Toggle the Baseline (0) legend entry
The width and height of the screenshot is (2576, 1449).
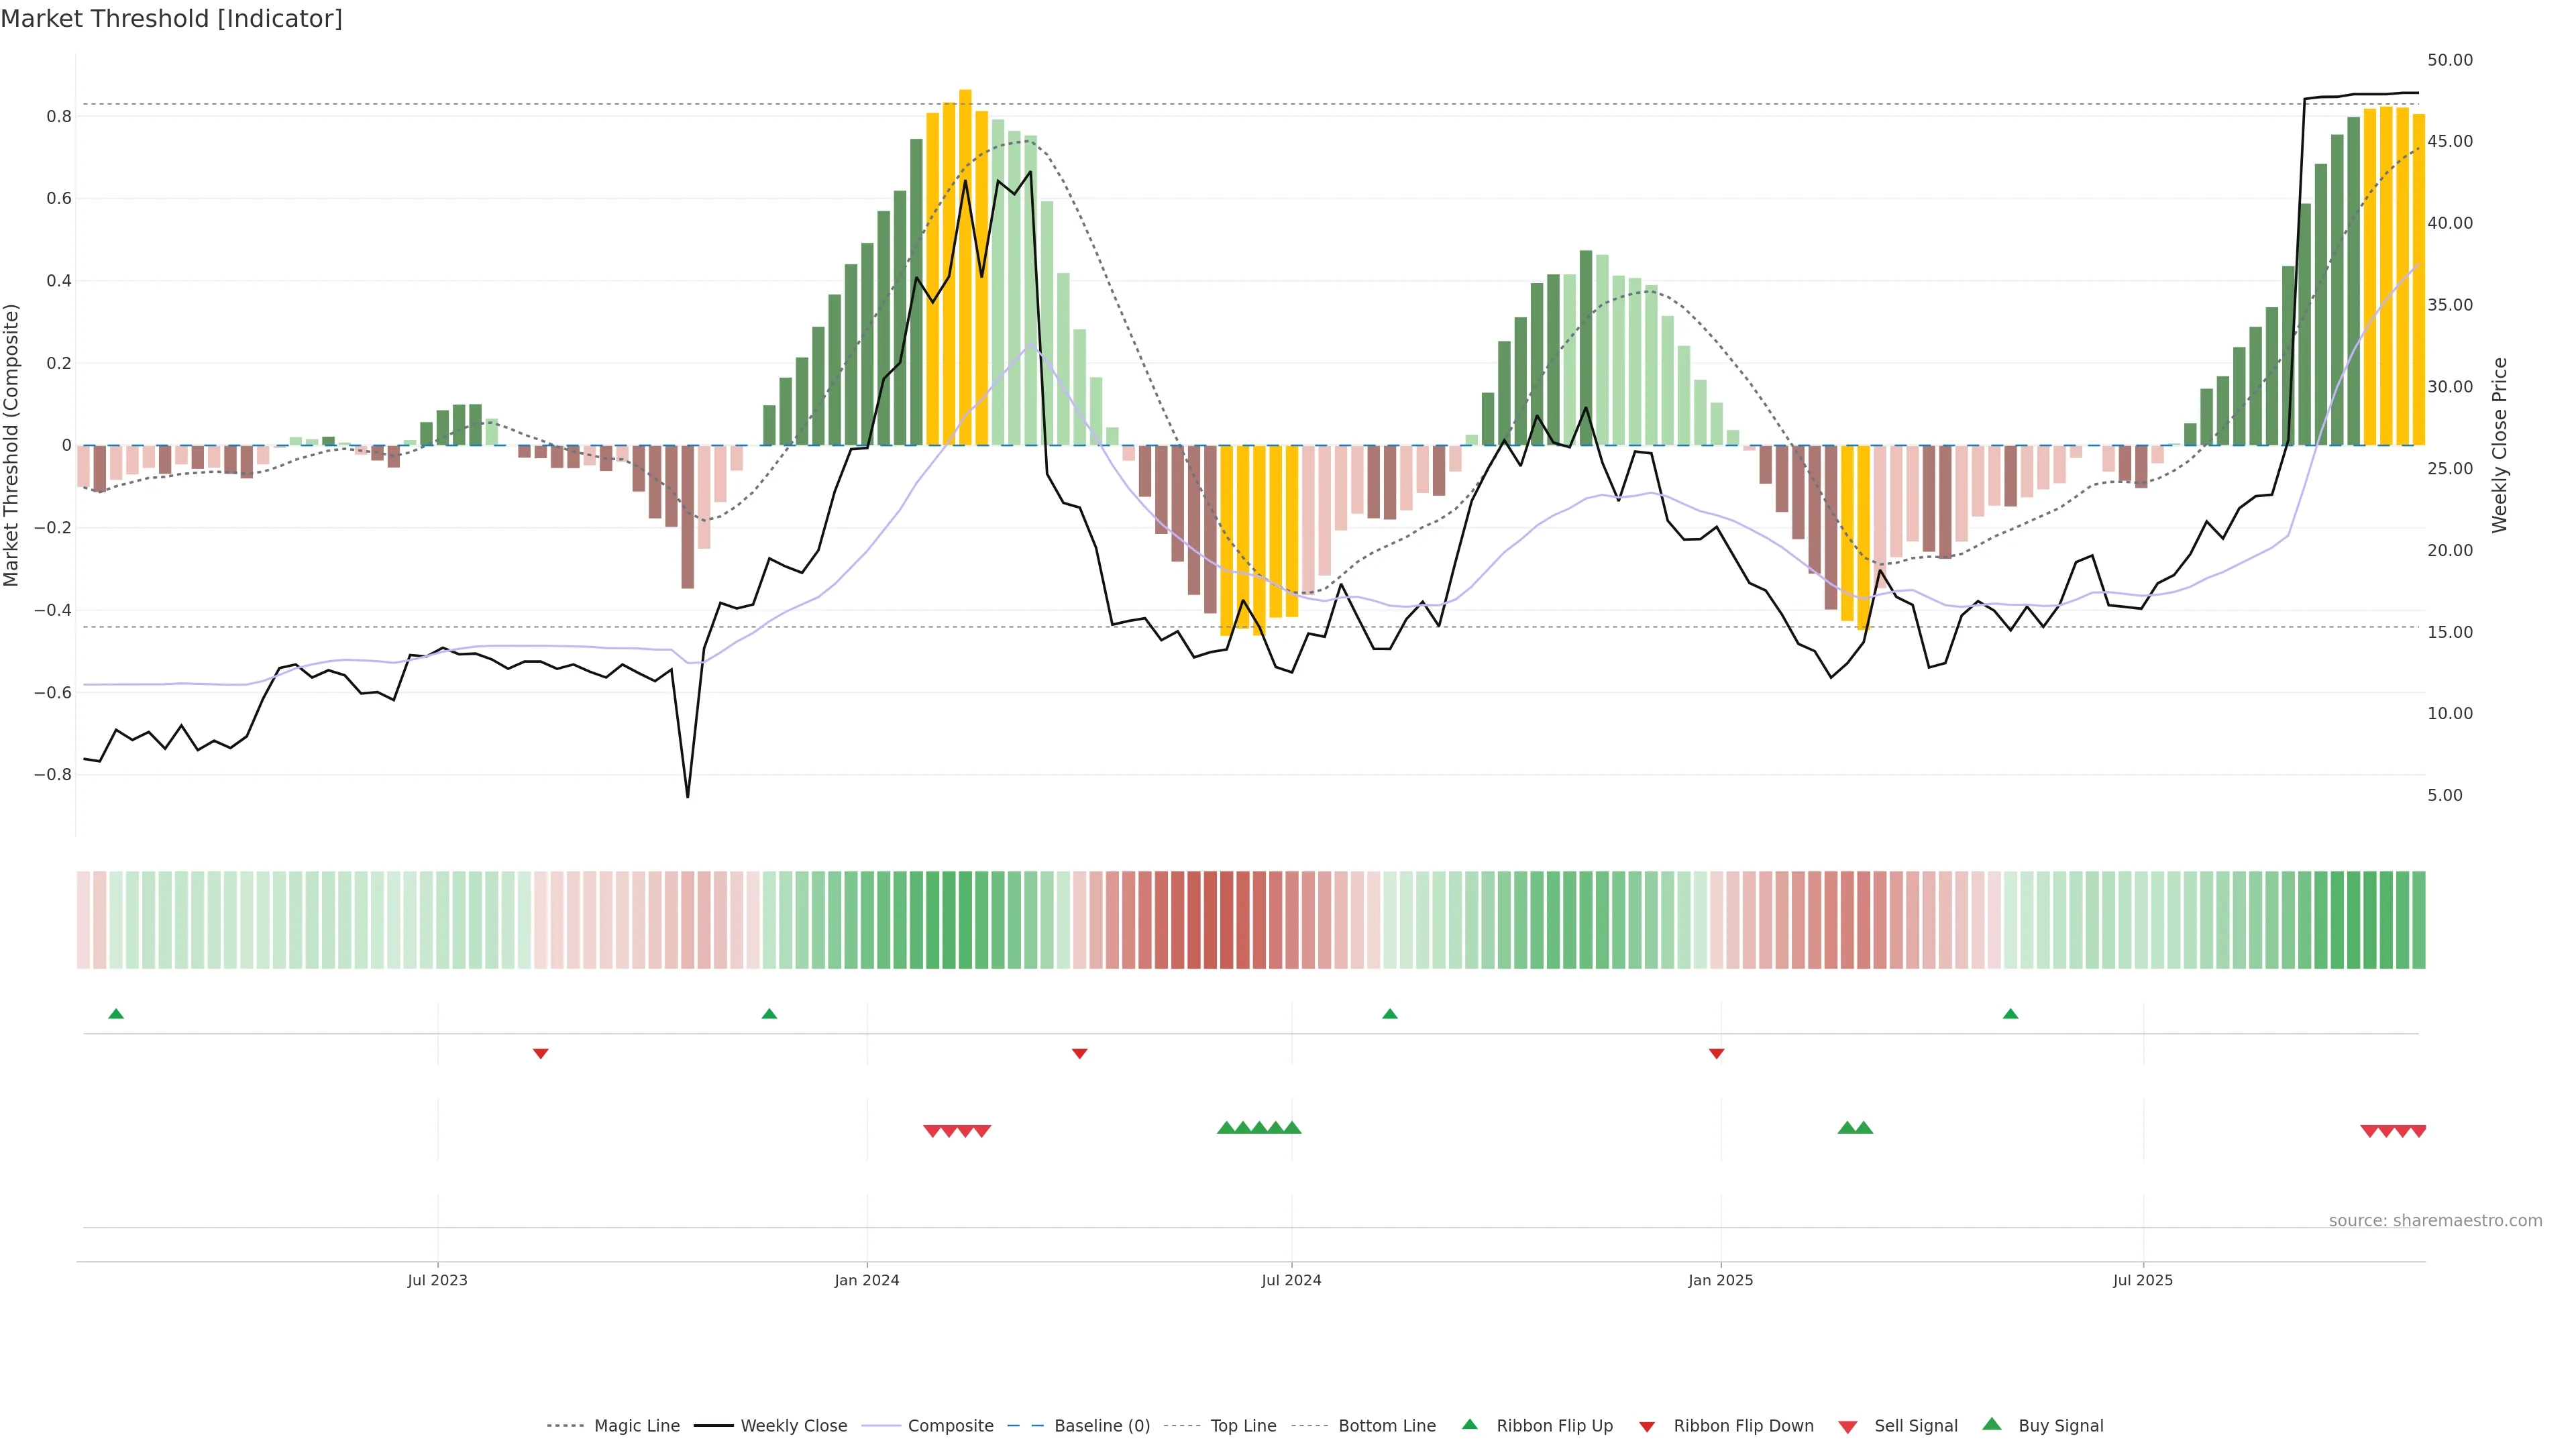coord(1101,1426)
